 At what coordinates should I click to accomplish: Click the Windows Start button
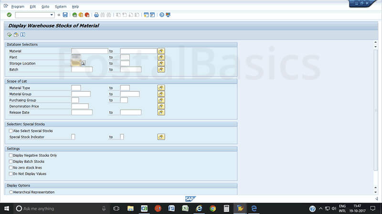[x=7, y=208]
